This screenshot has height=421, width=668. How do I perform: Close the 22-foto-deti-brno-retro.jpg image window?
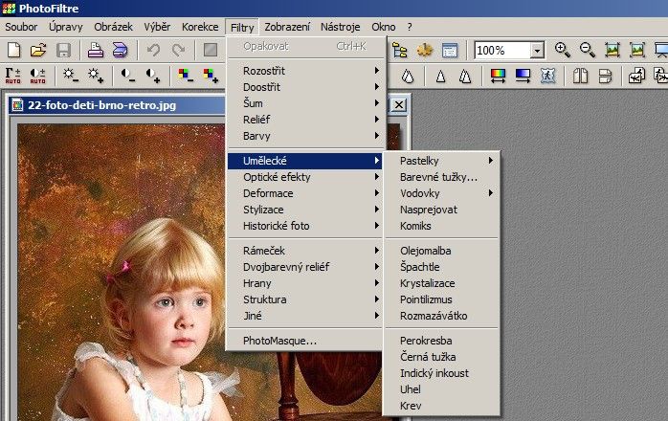point(399,105)
